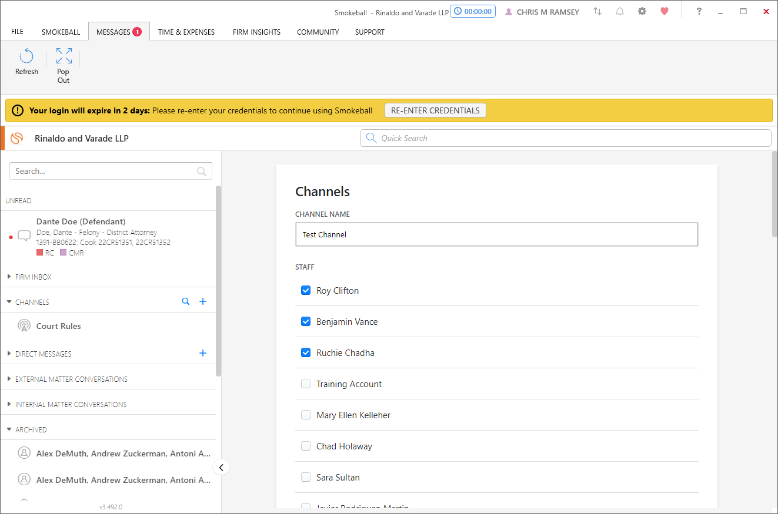
Task: Click the magnifier in the sidebar search box
Action: tap(202, 171)
